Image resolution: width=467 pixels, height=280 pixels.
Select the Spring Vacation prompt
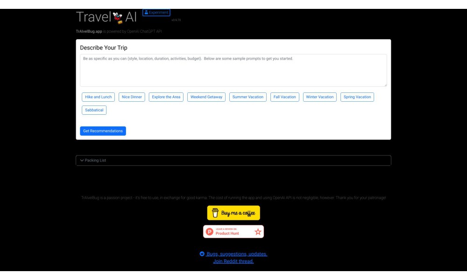pyautogui.click(x=357, y=97)
